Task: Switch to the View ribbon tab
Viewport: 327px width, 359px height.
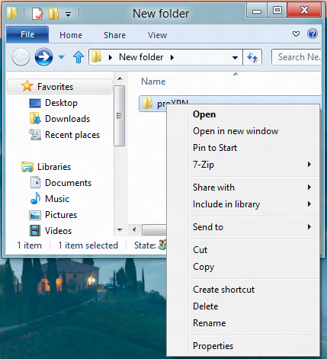Action: [157, 35]
